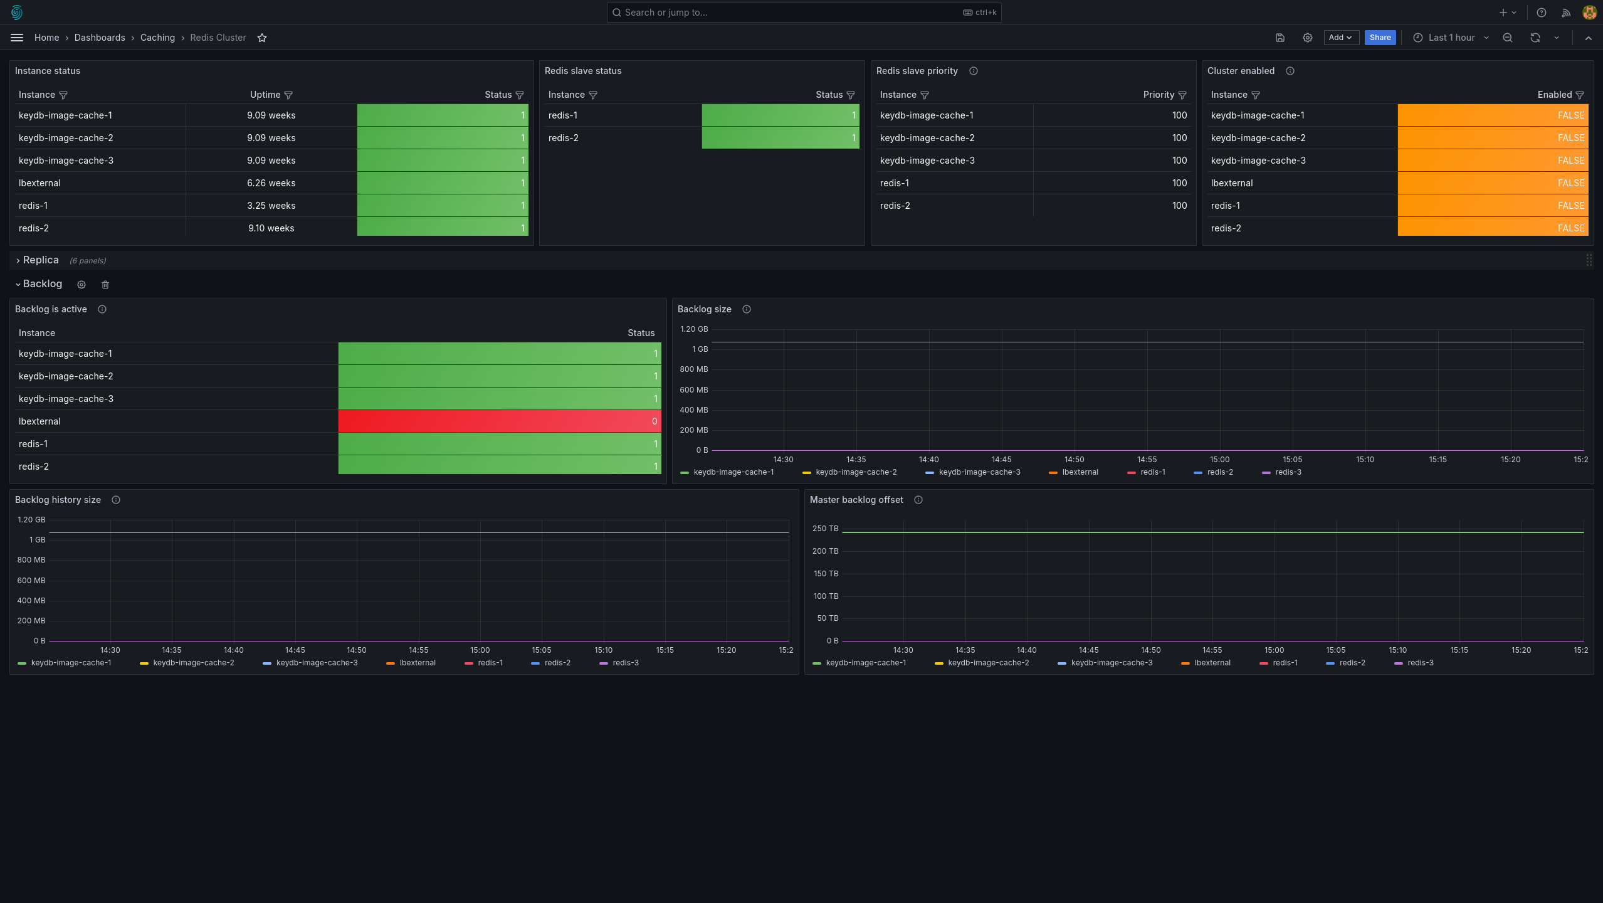Focus the Search or jump to field

804,13
